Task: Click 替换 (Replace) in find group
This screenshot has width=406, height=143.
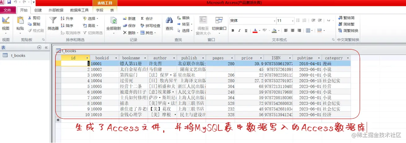Action: [183, 18]
